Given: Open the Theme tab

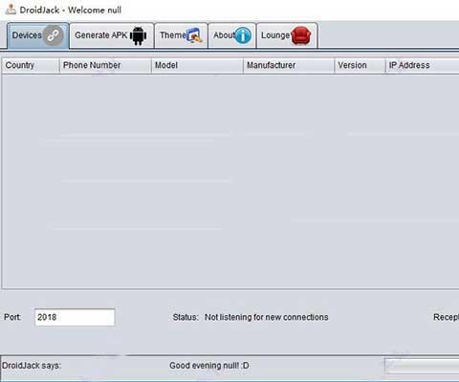Looking at the screenshot, I should [x=181, y=35].
